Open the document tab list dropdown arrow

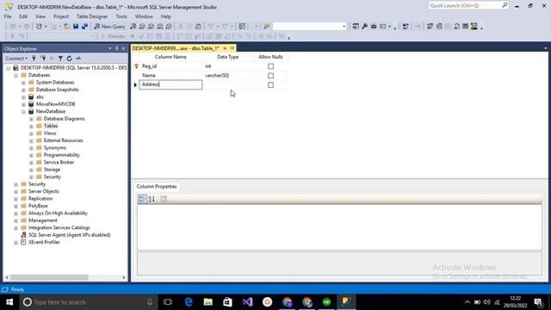click(545, 48)
